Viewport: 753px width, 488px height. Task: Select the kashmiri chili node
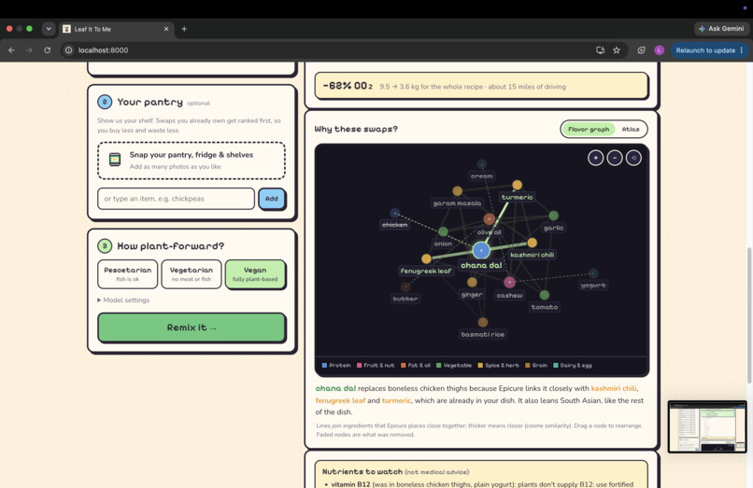(533, 243)
